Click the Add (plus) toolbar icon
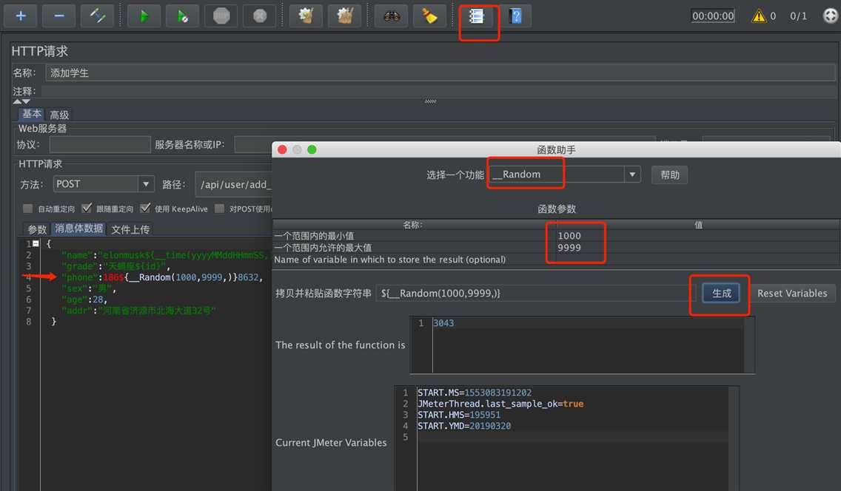This screenshot has width=841, height=491. 21,16
